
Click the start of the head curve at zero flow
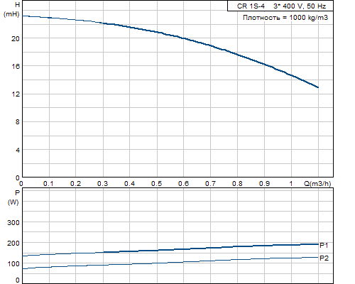coord(23,16)
